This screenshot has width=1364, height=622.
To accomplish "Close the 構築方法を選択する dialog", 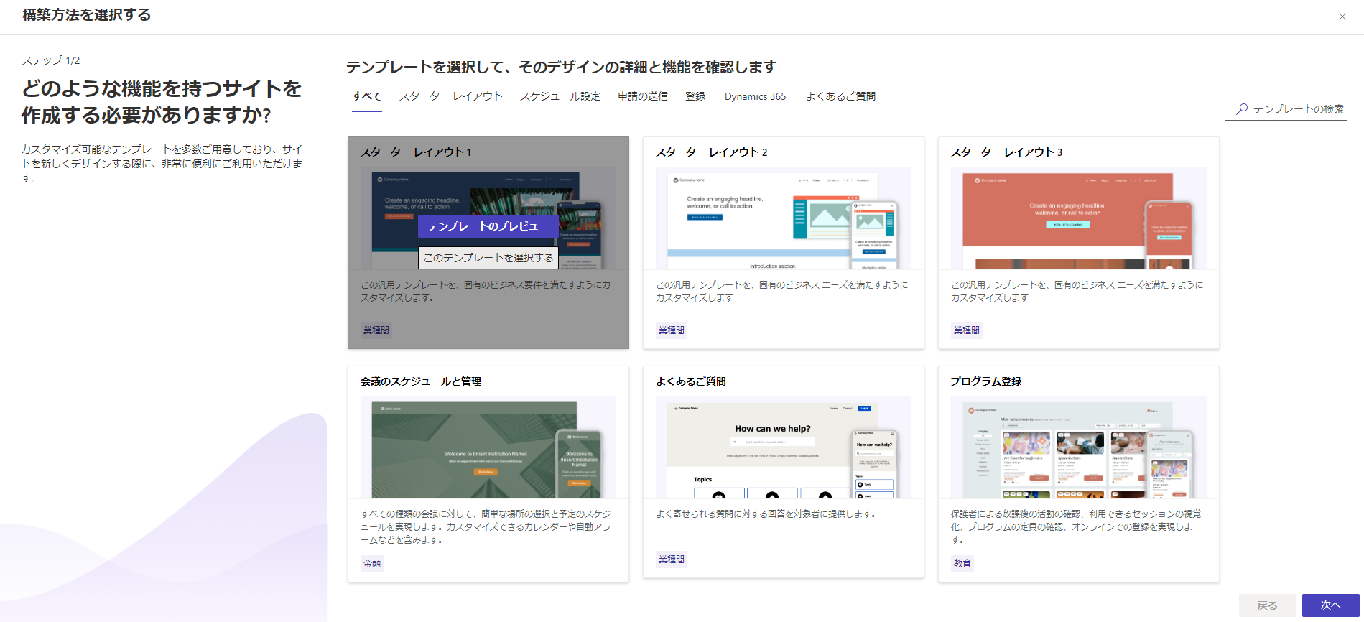I will click(1342, 17).
